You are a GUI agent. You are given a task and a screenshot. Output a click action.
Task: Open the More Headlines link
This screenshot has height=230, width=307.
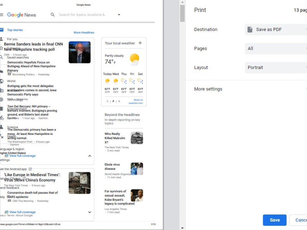pyautogui.click(x=84, y=32)
